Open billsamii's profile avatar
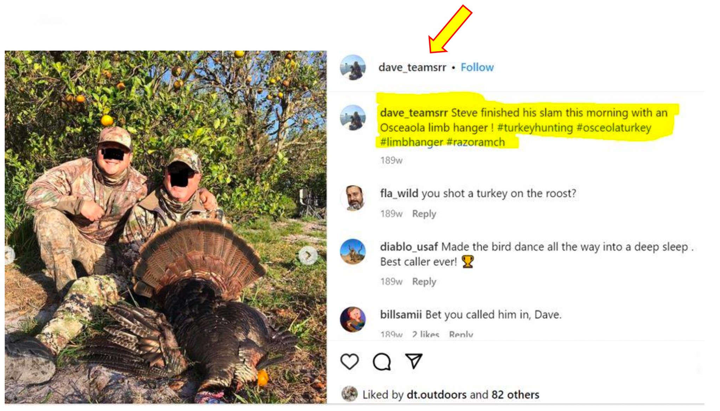 click(x=353, y=319)
